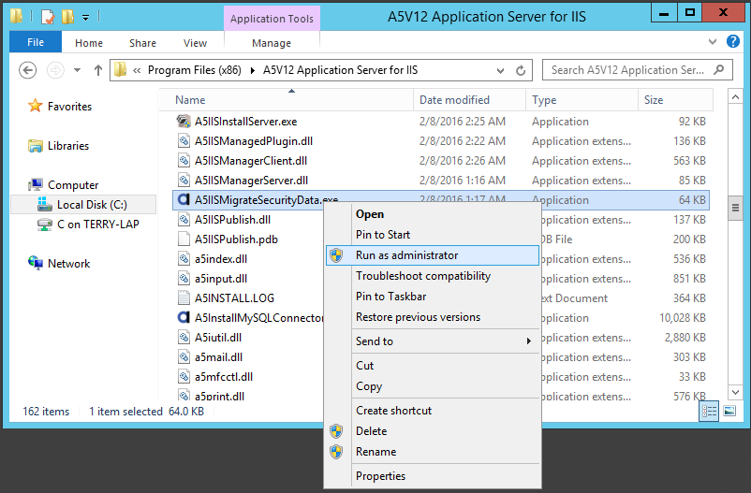Screen dimensions: 751x493
Task: Click the Local Disk (C:) drive icon
Action: pos(45,204)
